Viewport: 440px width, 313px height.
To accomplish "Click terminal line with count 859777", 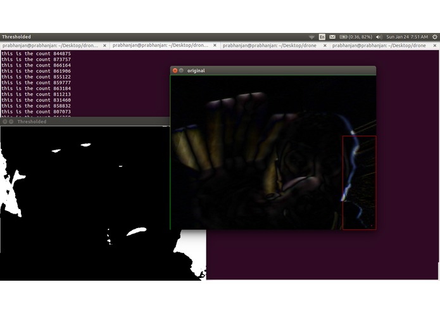I will (x=36, y=83).
